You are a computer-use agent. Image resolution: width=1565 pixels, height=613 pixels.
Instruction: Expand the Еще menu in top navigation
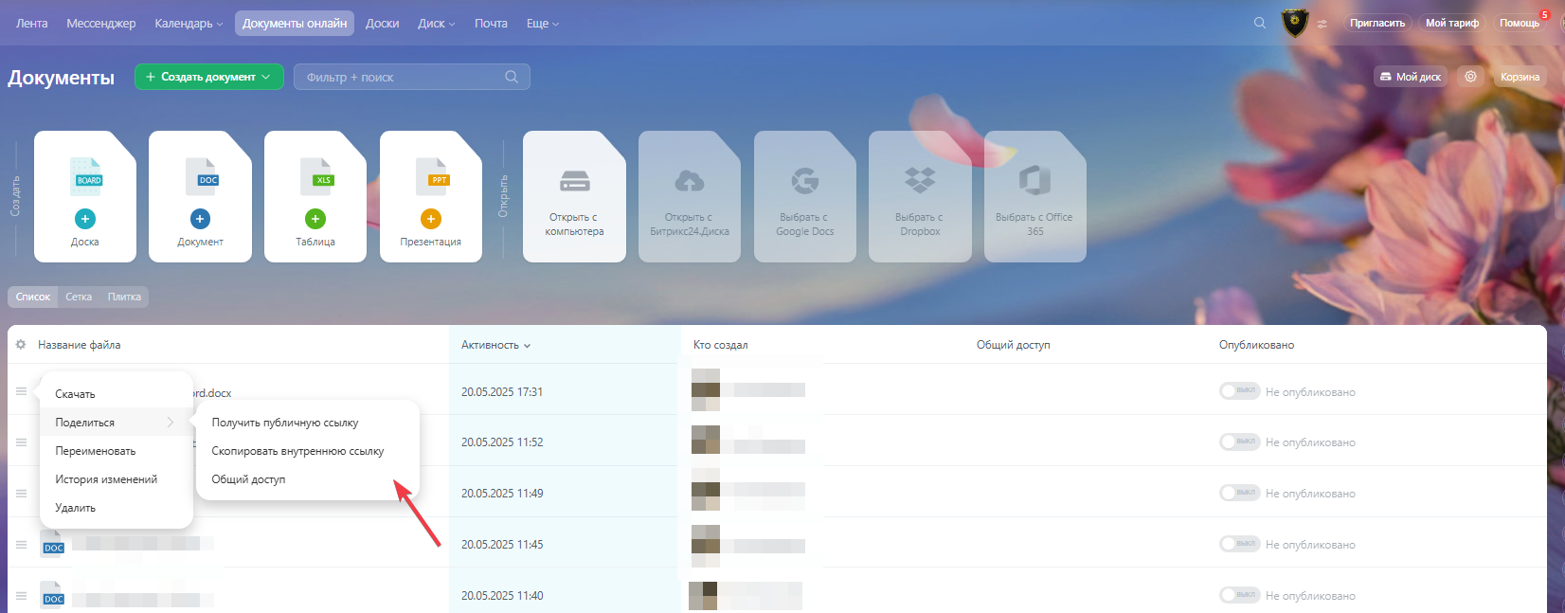(542, 23)
